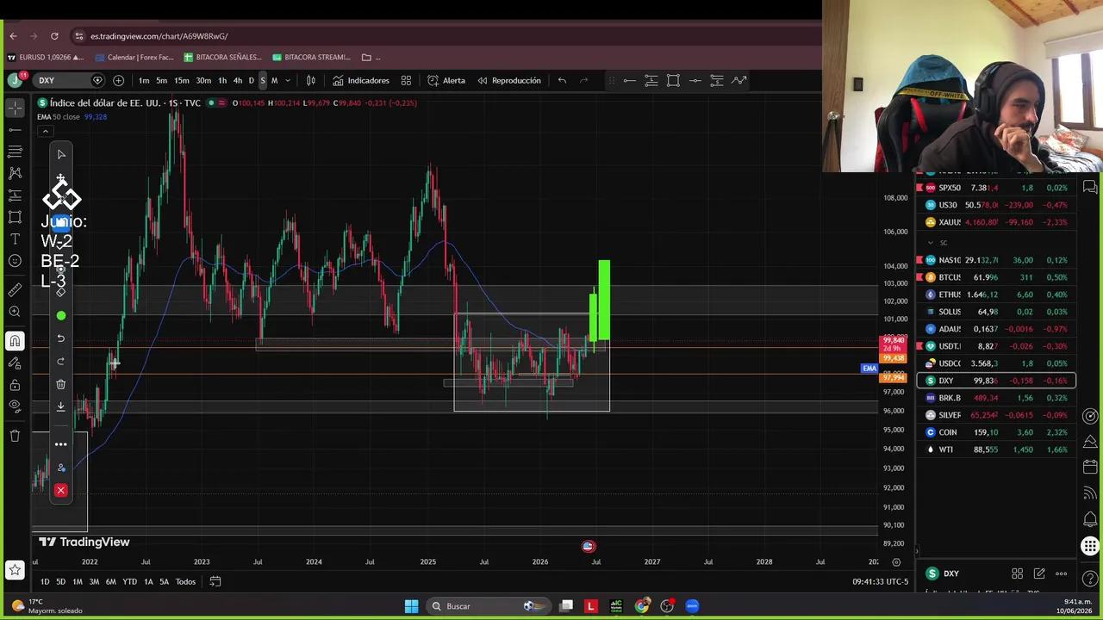Select the SPX500 row in watchlist

(x=996, y=188)
